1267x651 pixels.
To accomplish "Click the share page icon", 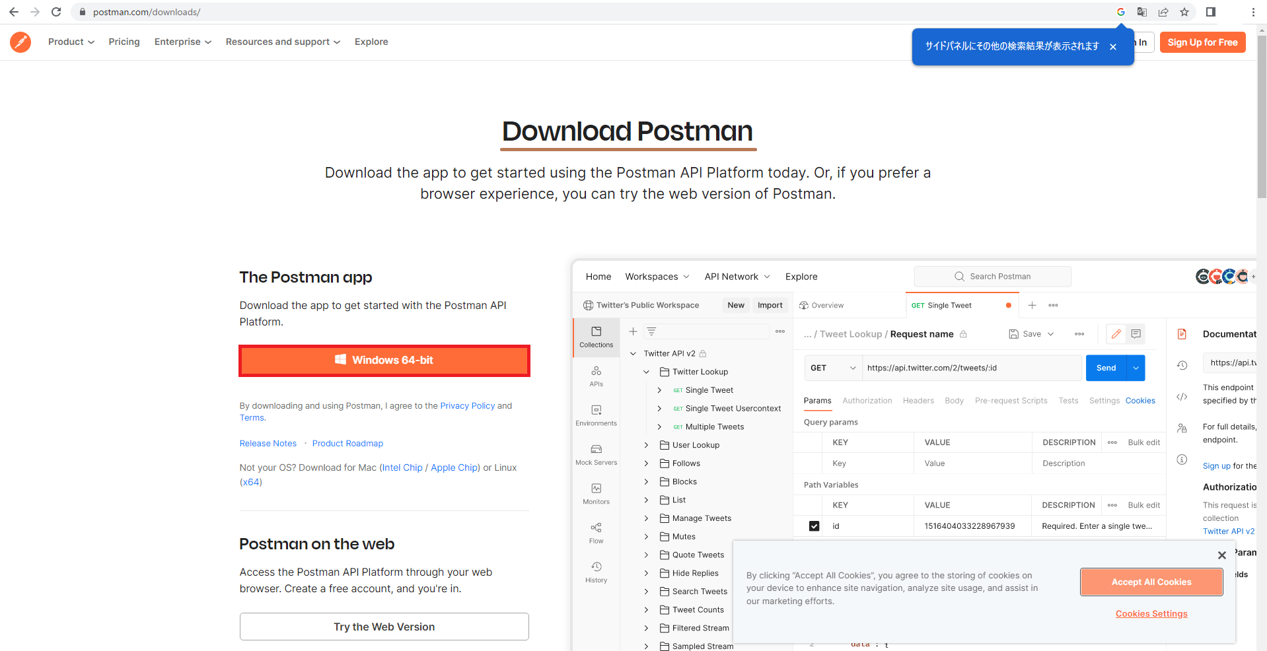I will [x=1163, y=12].
